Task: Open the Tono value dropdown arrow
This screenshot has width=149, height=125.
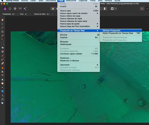Action: coord(30,14)
